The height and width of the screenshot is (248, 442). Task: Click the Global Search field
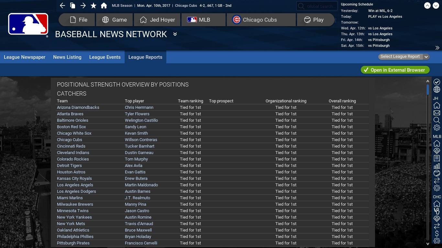point(317,6)
